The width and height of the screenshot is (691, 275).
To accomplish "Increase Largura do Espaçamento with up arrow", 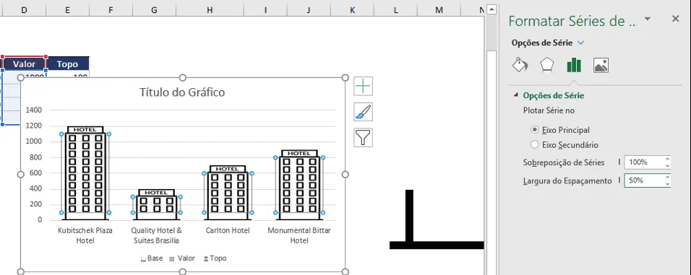I will coord(668,178).
